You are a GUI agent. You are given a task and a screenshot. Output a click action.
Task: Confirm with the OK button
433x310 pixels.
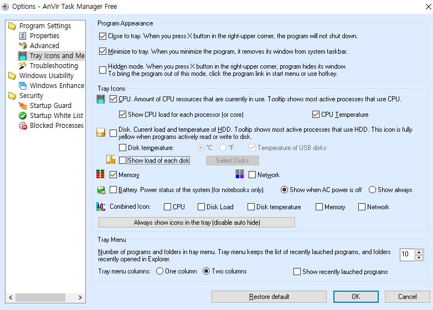(355, 297)
